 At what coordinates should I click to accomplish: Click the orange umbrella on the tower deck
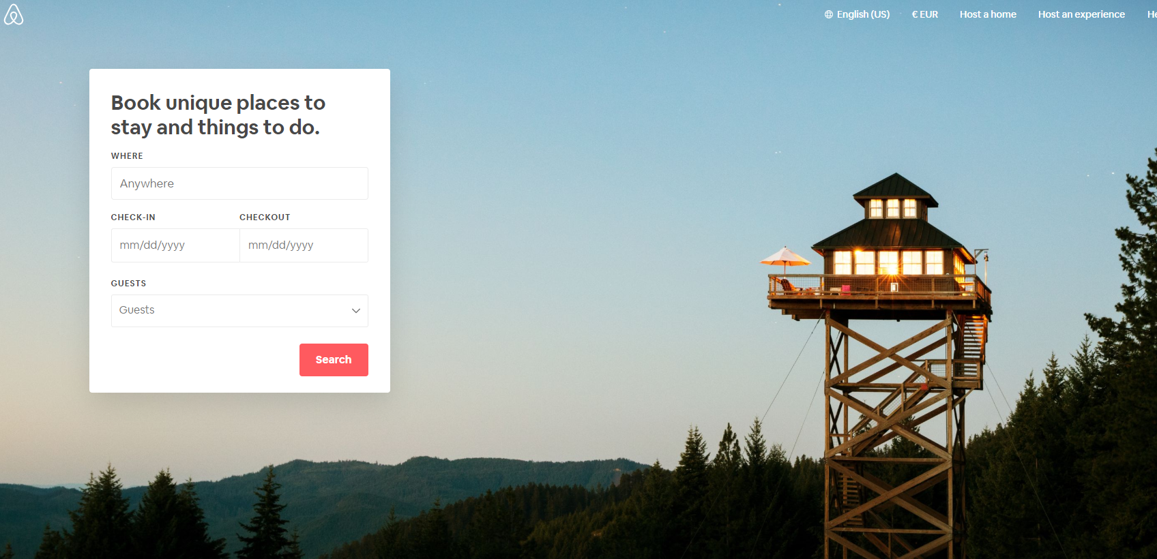pyautogui.click(x=785, y=257)
